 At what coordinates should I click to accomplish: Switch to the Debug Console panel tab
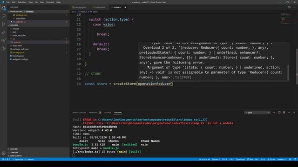pos(79,113)
